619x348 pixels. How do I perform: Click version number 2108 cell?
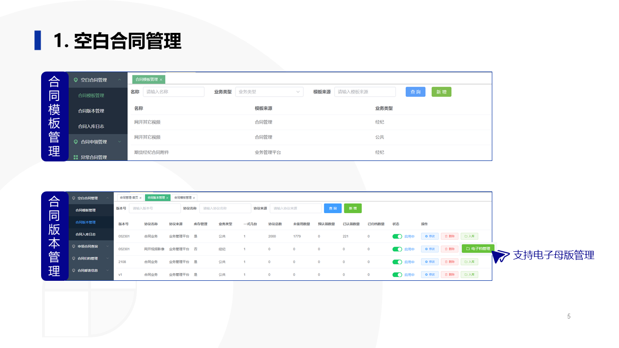[122, 262]
